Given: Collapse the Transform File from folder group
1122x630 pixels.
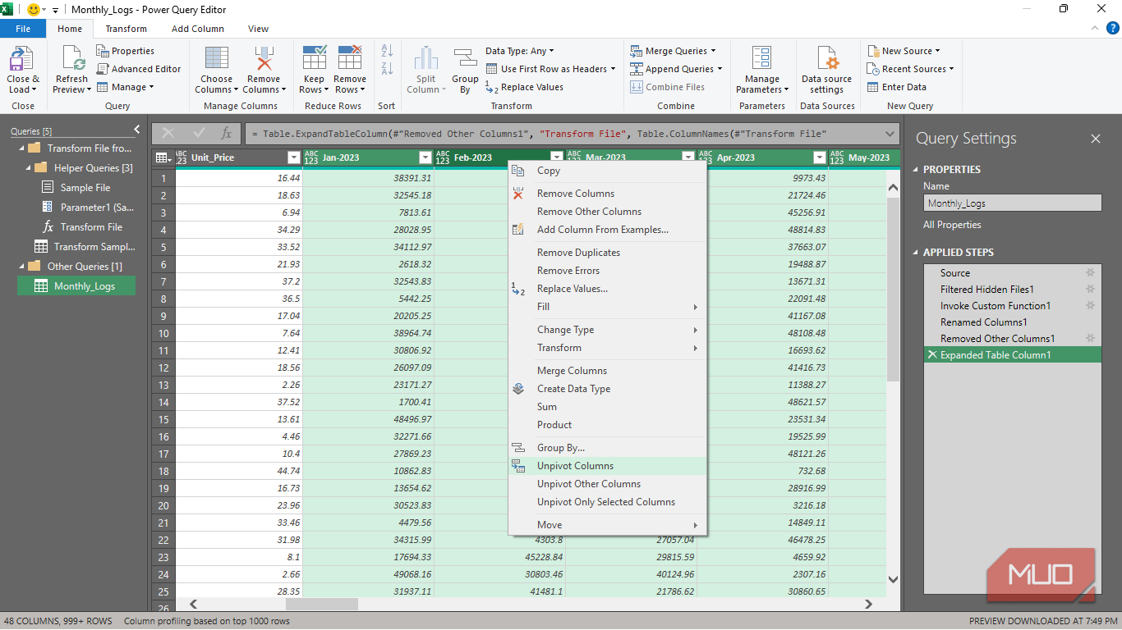Looking at the screenshot, I should pos(22,148).
